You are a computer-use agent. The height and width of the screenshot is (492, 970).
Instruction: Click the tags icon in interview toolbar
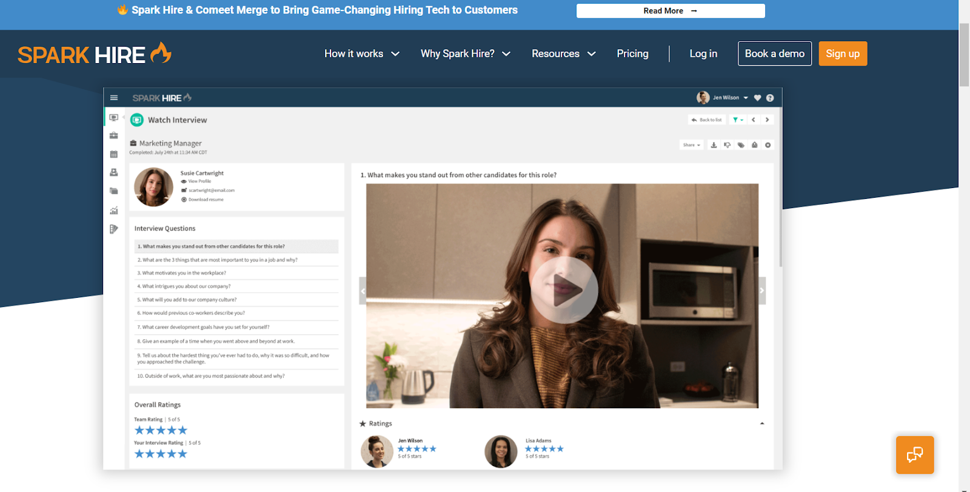tap(741, 145)
